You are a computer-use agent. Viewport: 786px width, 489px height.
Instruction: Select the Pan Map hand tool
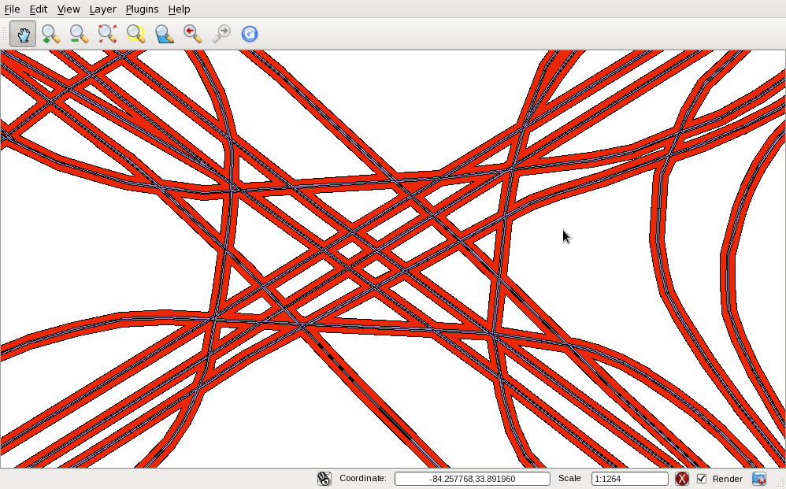[x=23, y=34]
